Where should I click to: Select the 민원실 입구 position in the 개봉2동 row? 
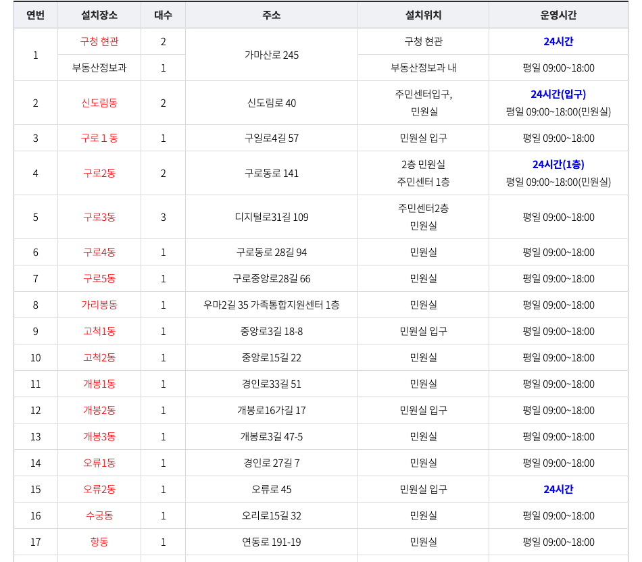(423, 410)
